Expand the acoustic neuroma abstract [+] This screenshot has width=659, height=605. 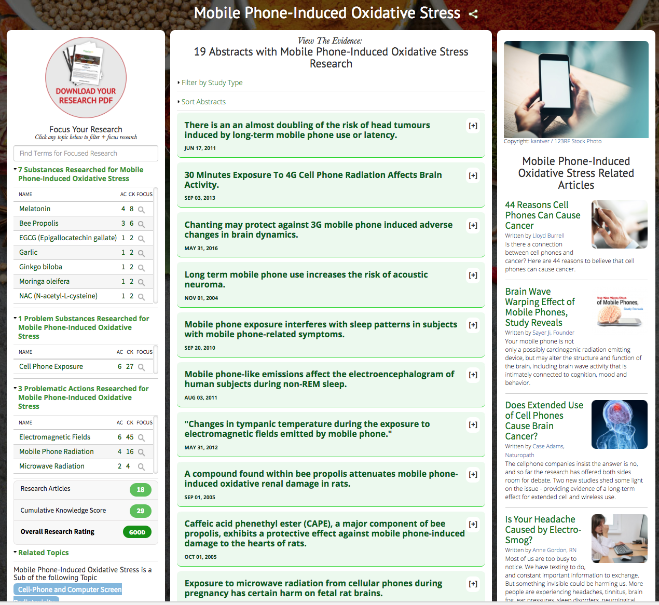(473, 276)
